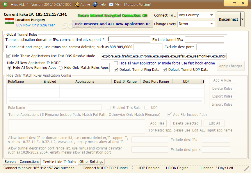251x173 pixels.
Task: Click 'UDP Enabled' status bar entry
Action: tap(148, 168)
